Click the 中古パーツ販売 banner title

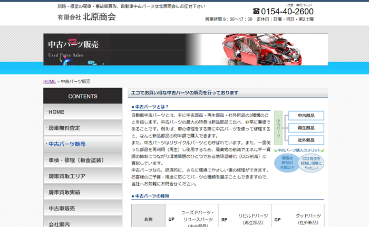(73, 45)
